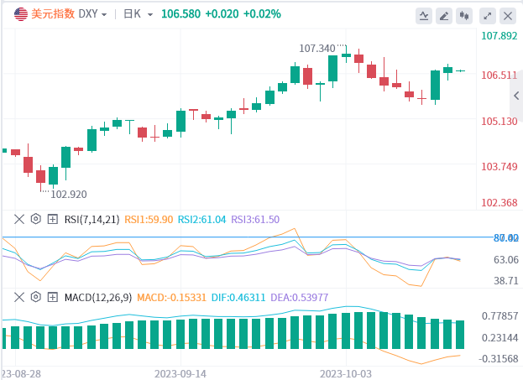Open RSI indicator settings

[x=35, y=219]
